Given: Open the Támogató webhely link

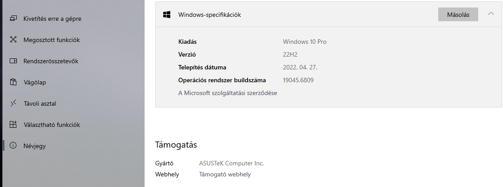Looking at the screenshot, I should click(x=225, y=174).
